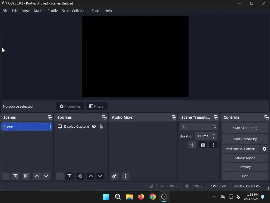The width and height of the screenshot is (270, 203).
Task: Remove selected source with trash icon
Action: pyautogui.click(x=69, y=176)
